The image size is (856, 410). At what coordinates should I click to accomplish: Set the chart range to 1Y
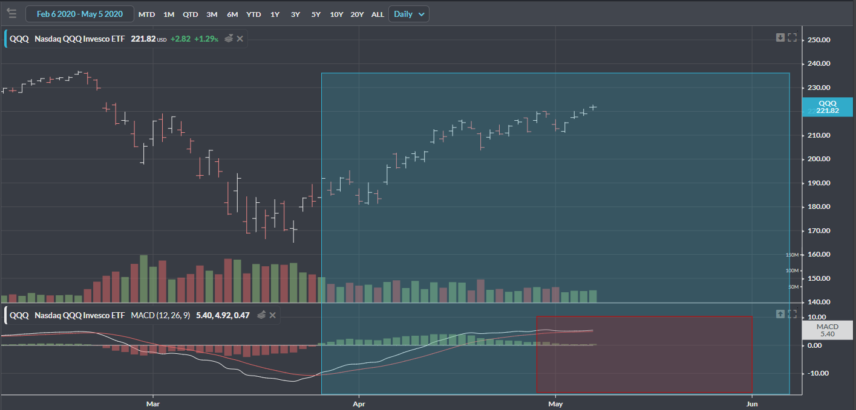(275, 14)
